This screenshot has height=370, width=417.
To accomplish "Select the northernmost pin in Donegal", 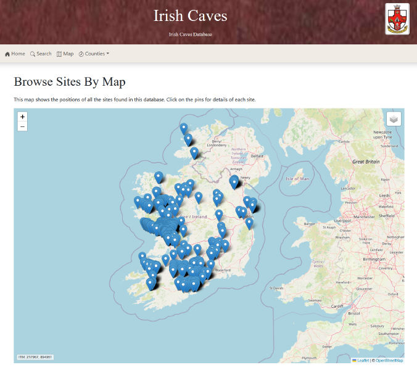I will point(184,129).
